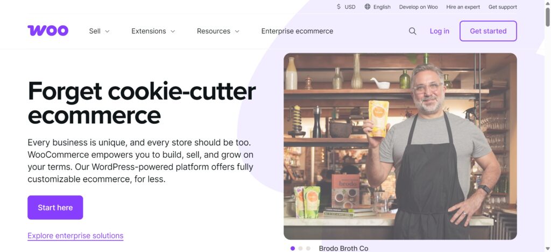Click the Brodo Broth Co hero image
Image resolution: width=551 pixels, height=252 pixels.
[400, 146]
